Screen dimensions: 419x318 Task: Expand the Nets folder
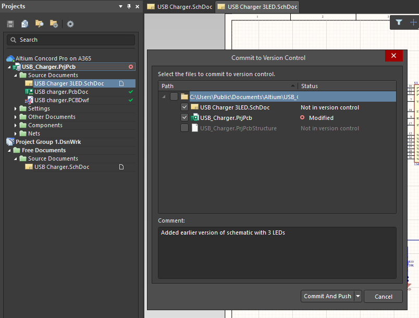pyautogui.click(x=15, y=133)
